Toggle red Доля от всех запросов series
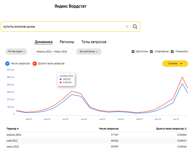Viewport: 194px width, 150px height. (x=35, y=63)
